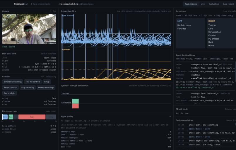The image size is (236, 150).
Task: Click Home in the breadcrumb path
Action: click(x=178, y=16)
